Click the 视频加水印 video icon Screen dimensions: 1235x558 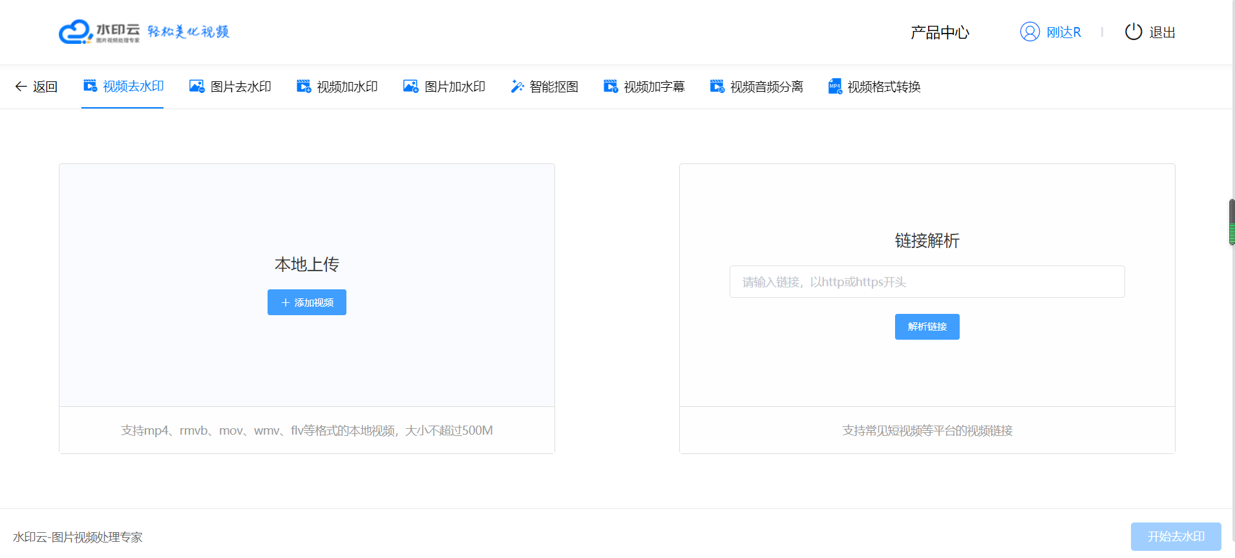click(x=304, y=87)
